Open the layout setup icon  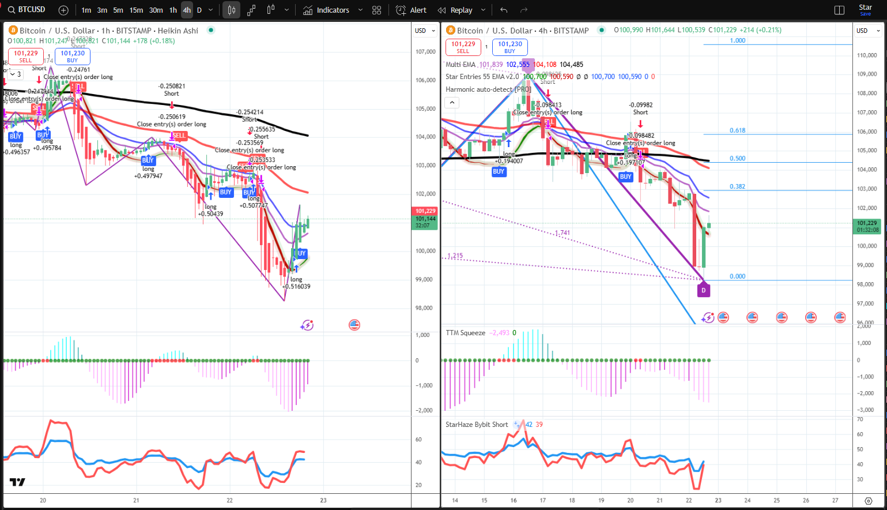(839, 10)
